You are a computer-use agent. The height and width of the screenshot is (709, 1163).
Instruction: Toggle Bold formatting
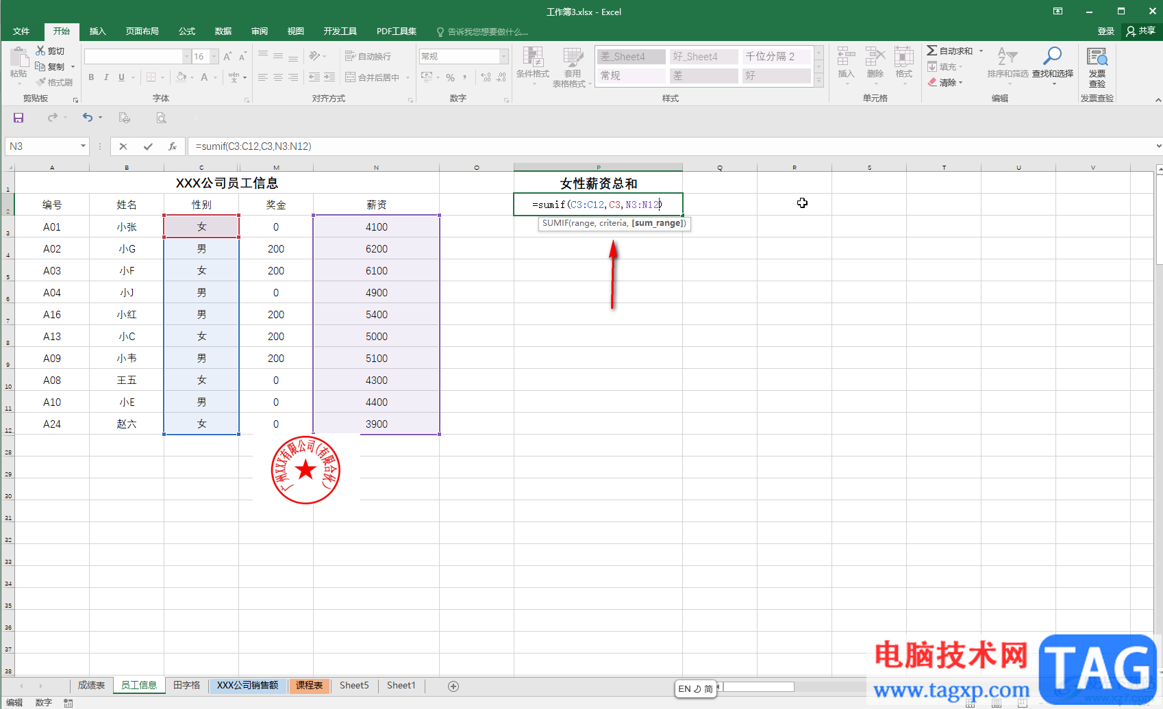pyautogui.click(x=91, y=77)
